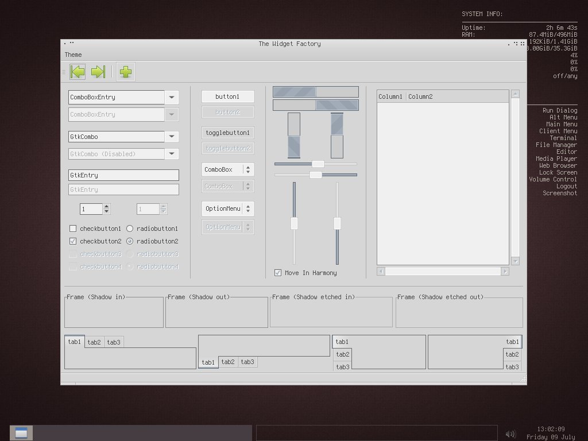Click Terminal on desktop panel
The width and height of the screenshot is (588, 441).
(563, 138)
